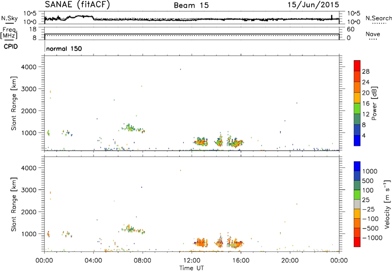Click the 'normal 150' CPID text

[x=64, y=48]
